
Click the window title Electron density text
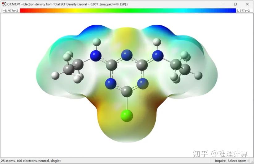pyautogui.click(x=67, y=4)
